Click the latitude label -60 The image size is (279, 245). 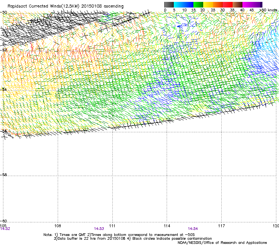pos(3,221)
